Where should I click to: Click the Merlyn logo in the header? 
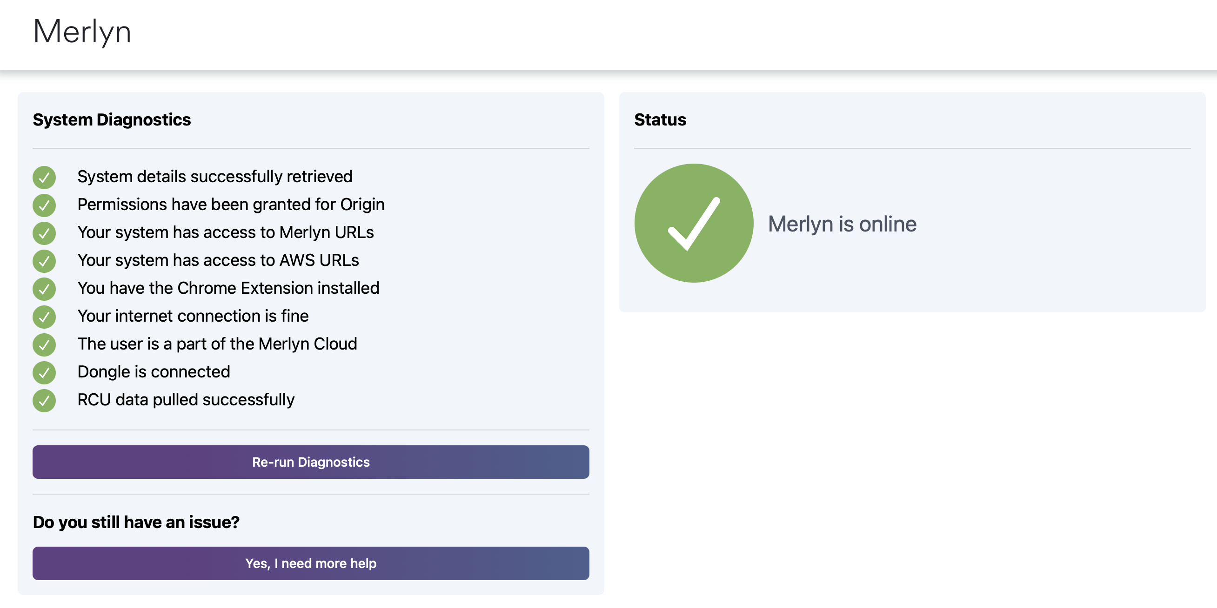[x=82, y=32]
